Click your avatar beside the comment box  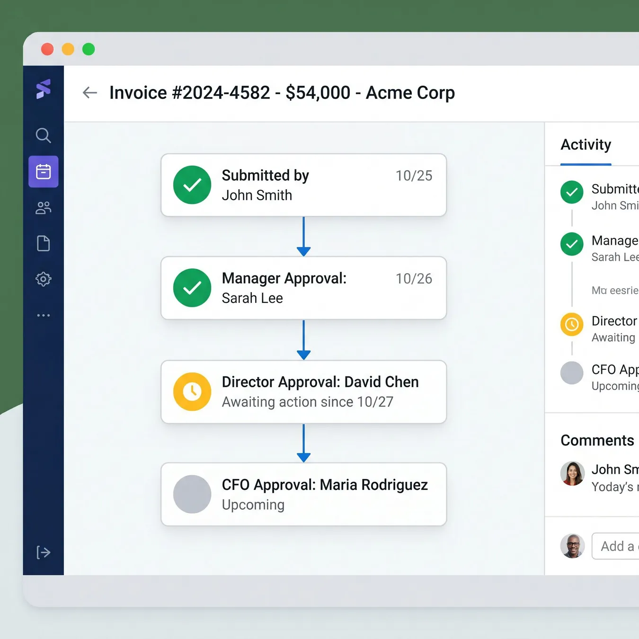(572, 546)
